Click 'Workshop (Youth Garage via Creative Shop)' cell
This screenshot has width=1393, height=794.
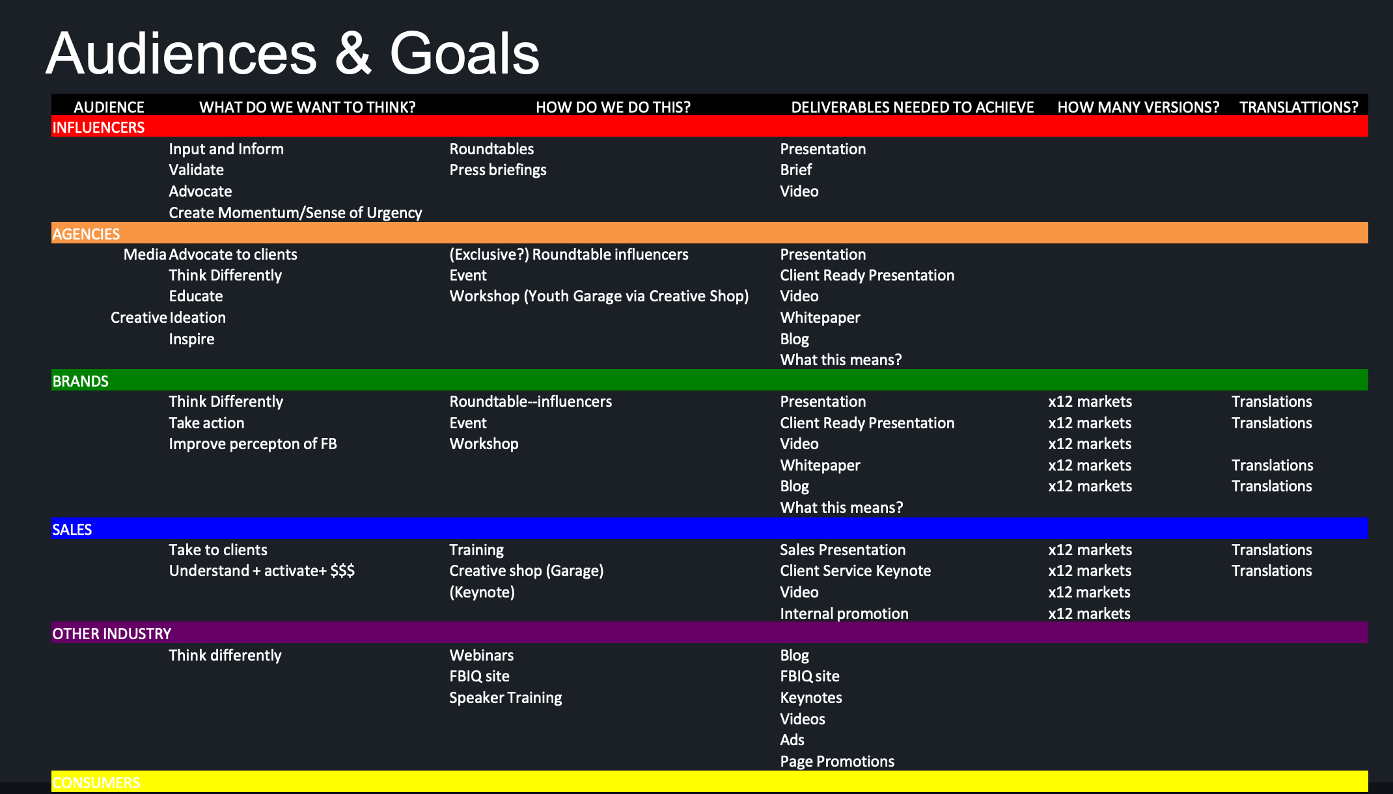pos(598,296)
